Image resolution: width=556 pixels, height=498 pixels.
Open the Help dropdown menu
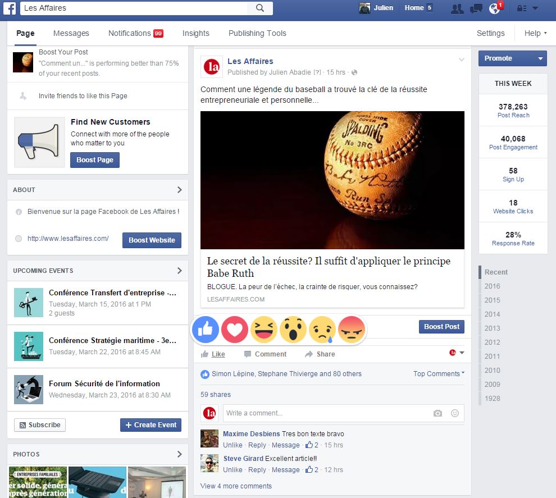pyautogui.click(x=535, y=33)
